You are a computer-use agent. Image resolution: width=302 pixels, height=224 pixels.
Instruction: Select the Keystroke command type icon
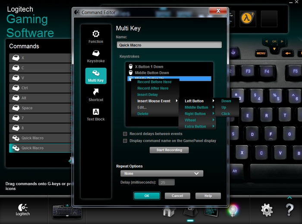(96, 56)
